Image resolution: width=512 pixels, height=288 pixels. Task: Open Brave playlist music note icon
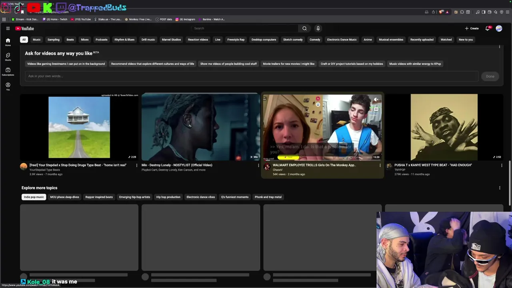click(478, 12)
